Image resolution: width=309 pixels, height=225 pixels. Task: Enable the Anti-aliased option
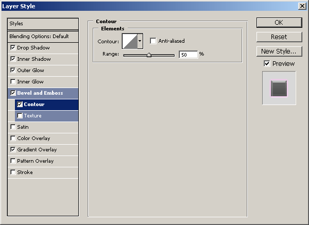pyautogui.click(x=153, y=41)
